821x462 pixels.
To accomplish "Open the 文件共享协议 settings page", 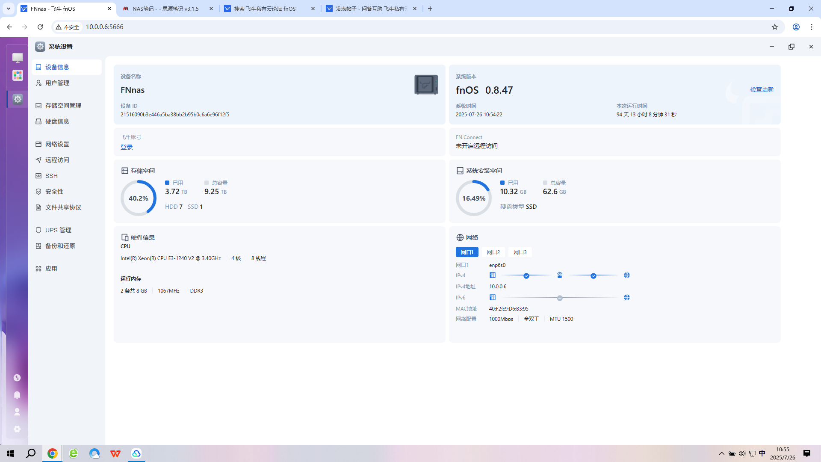I will [67, 207].
